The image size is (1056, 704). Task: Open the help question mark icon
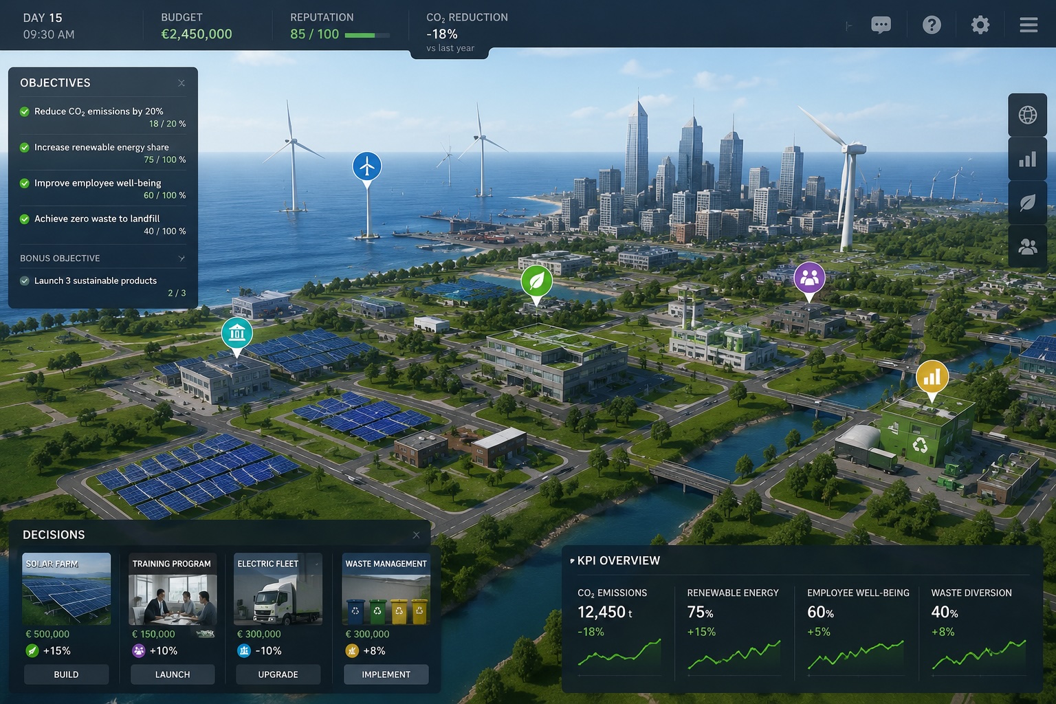pyautogui.click(x=932, y=25)
